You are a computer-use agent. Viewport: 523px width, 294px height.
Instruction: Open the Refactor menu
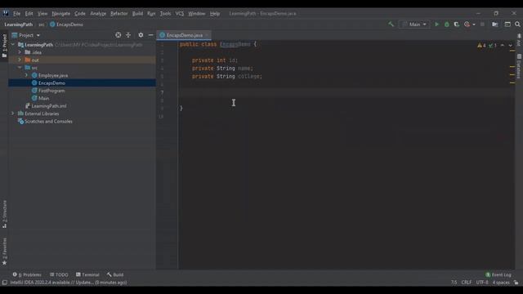[x=119, y=14]
